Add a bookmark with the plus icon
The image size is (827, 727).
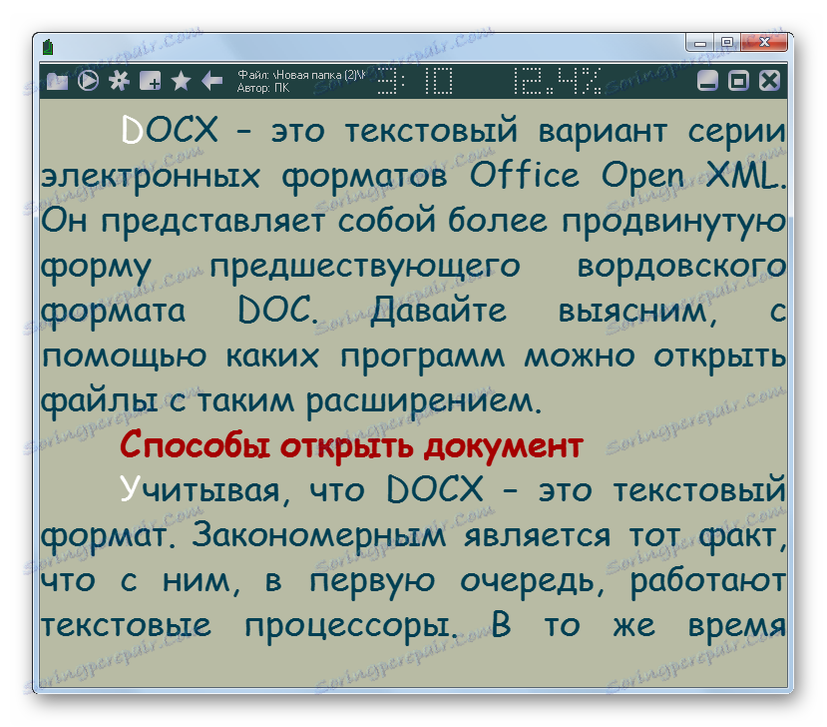pyautogui.click(x=151, y=81)
